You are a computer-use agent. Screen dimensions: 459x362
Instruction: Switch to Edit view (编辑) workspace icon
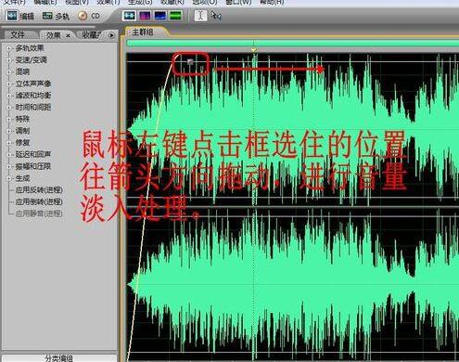12,16
